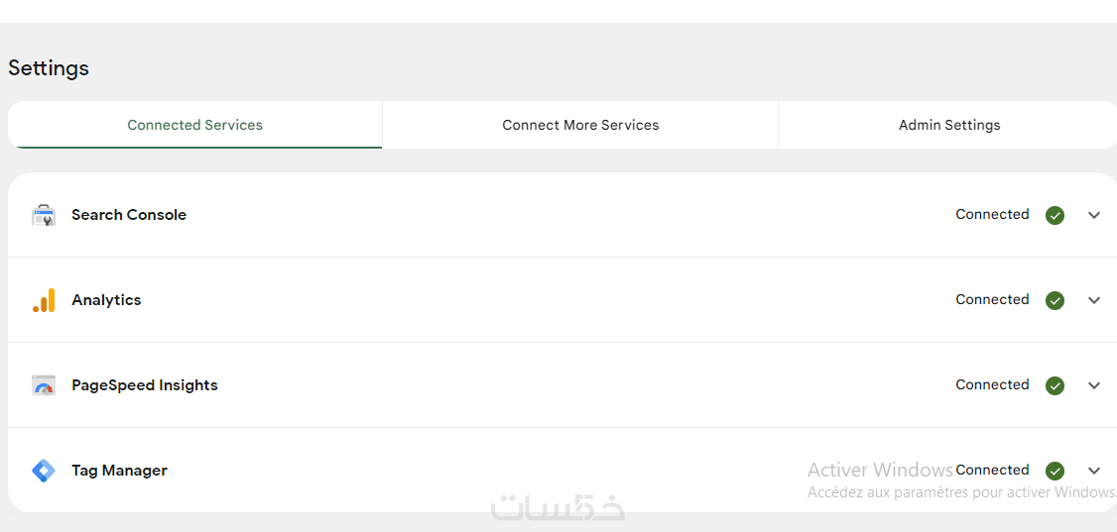Click PageSpeed Insights' green connected checkmark

coord(1055,385)
